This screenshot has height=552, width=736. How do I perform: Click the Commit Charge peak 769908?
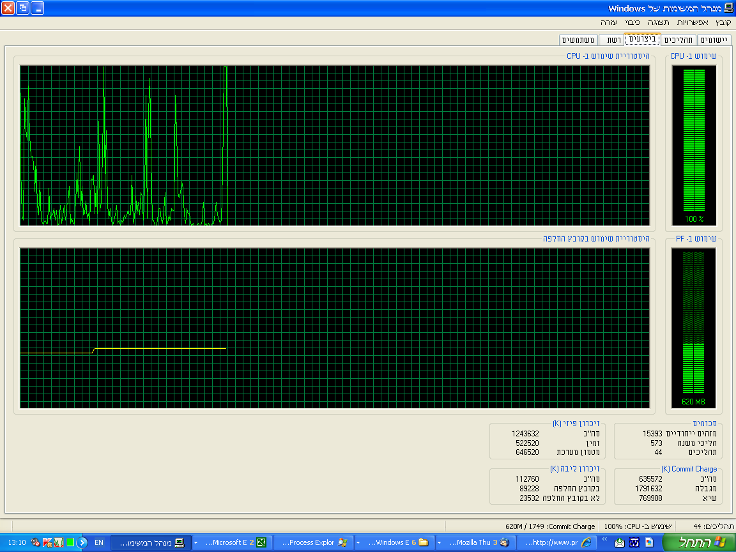[650, 498]
